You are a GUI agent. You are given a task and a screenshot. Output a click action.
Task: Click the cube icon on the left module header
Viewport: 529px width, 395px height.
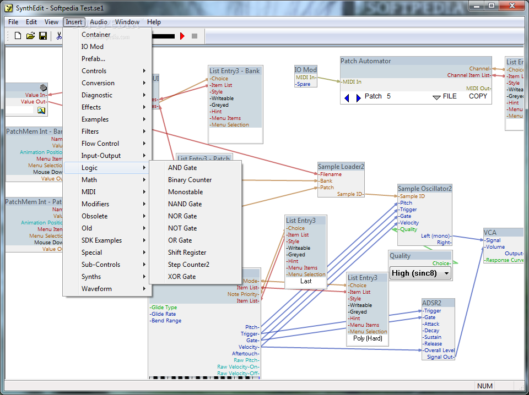tap(43, 87)
